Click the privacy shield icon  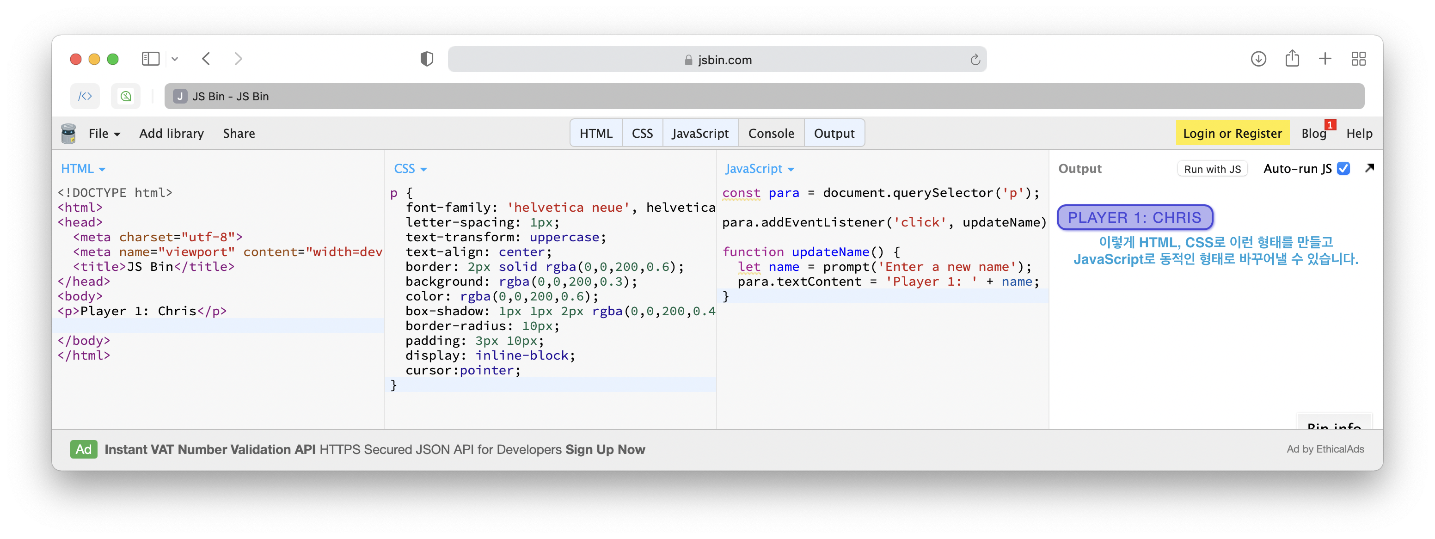[x=427, y=59]
